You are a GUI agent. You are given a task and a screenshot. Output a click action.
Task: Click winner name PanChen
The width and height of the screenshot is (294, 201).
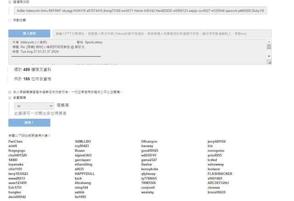click(15, 141)
